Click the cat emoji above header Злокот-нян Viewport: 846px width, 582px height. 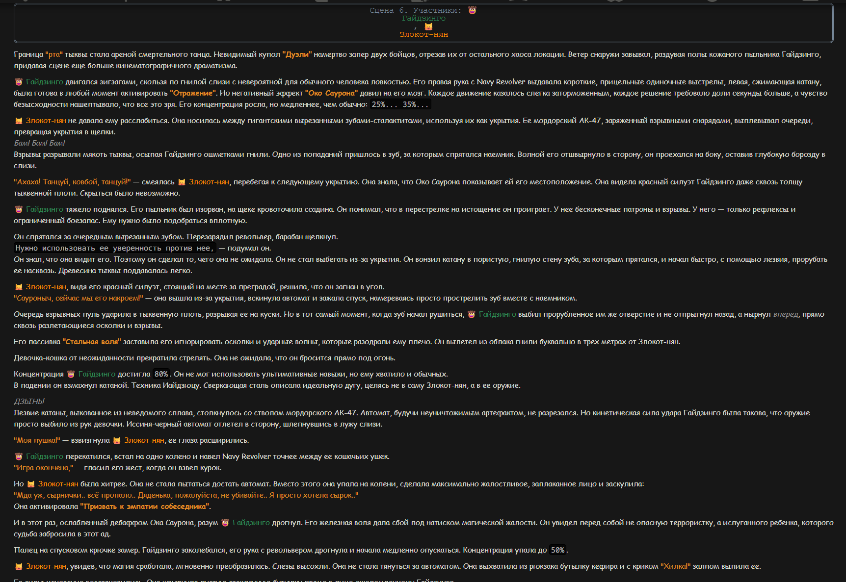428,26
